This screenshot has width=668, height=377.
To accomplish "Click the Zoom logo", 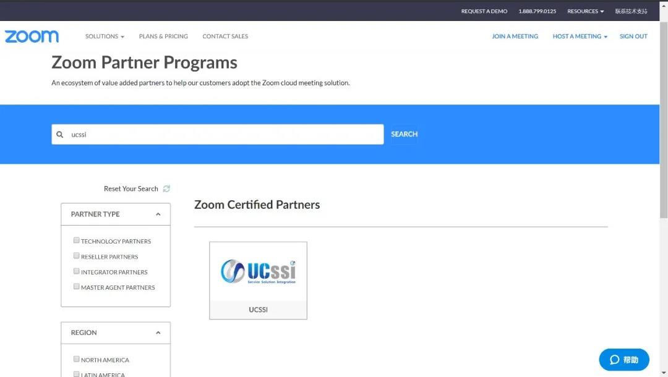I will coord(32,36).
